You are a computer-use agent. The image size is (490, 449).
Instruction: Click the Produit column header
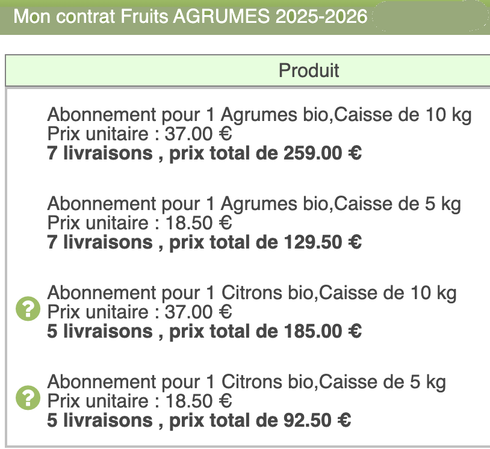click(309, 70)
